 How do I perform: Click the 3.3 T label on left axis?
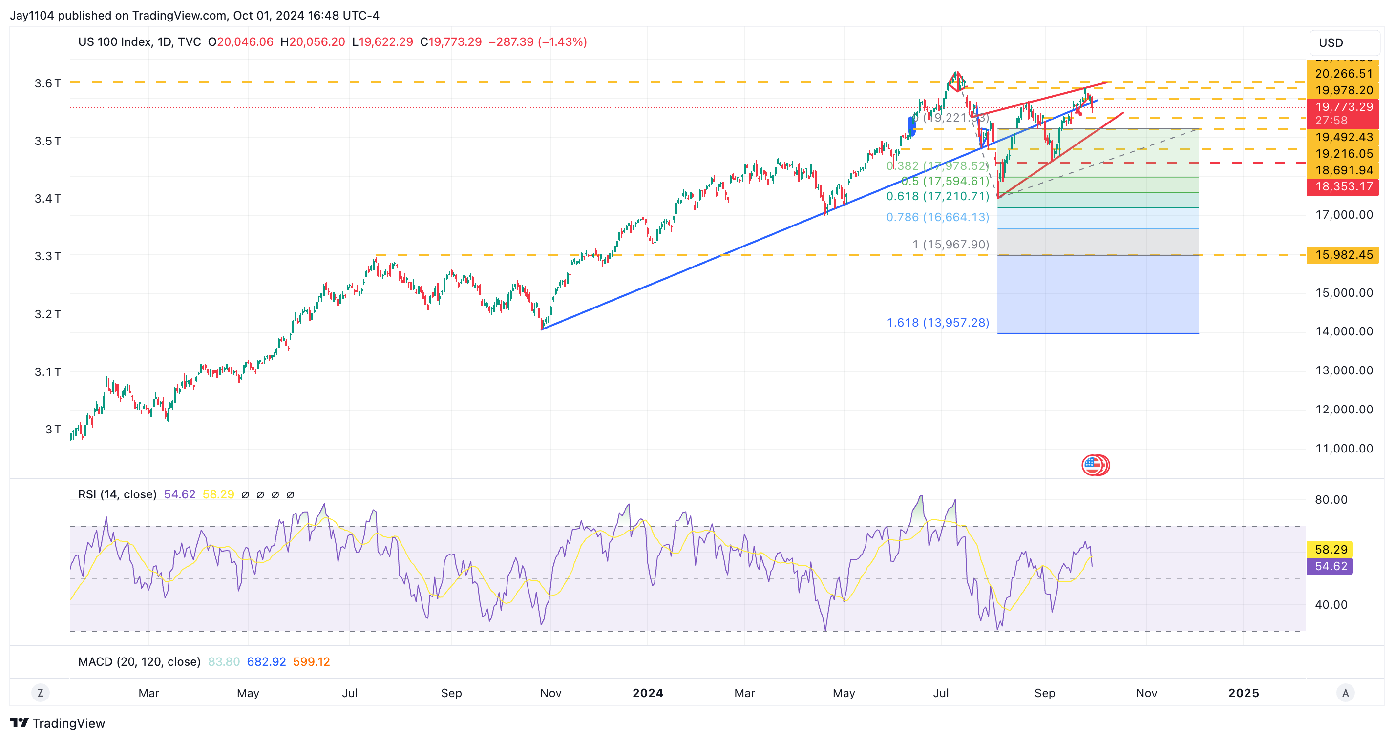47,255
